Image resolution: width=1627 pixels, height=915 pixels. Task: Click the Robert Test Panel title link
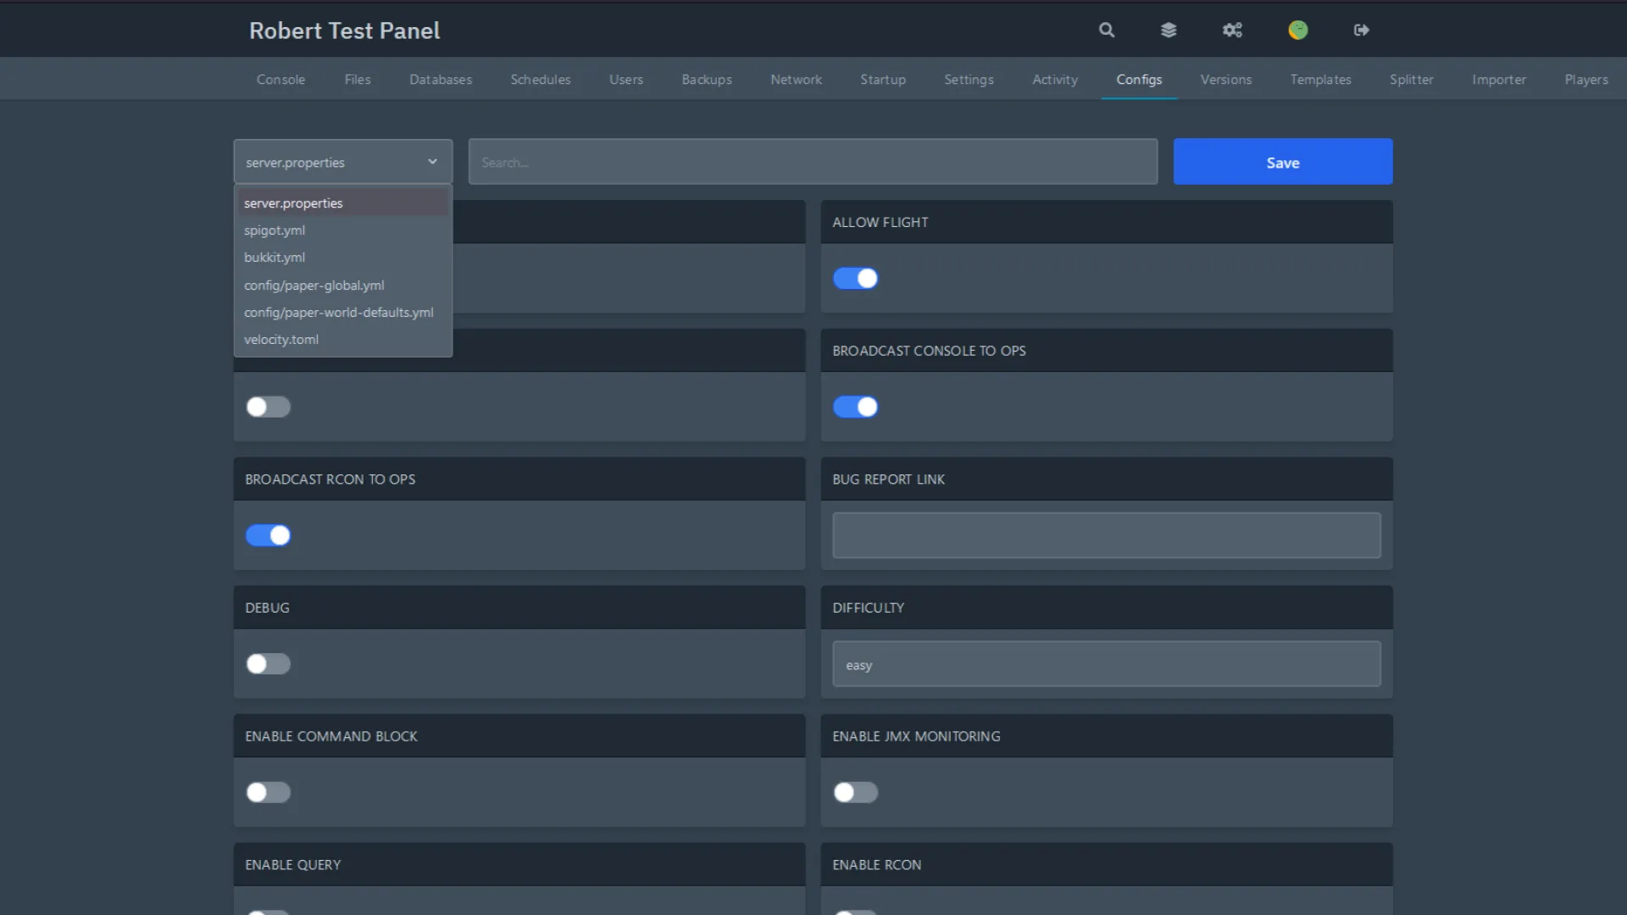click(344, 30)
